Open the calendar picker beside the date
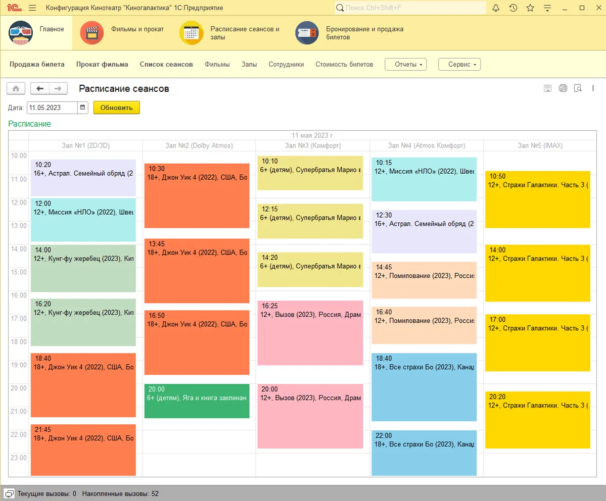The image size is (606, 501). pos(83,108)
